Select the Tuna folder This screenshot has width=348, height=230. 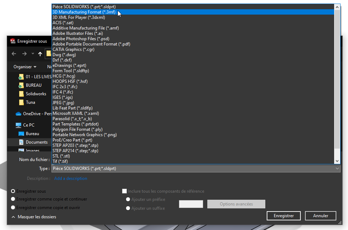point(27,102)
